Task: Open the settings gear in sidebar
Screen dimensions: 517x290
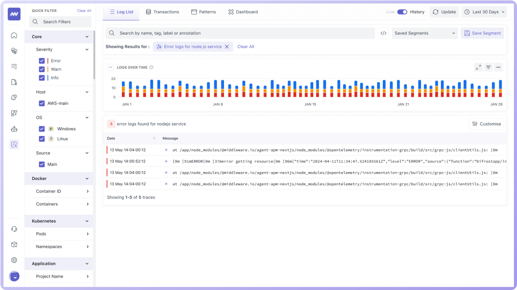Action: pos(14,260)
